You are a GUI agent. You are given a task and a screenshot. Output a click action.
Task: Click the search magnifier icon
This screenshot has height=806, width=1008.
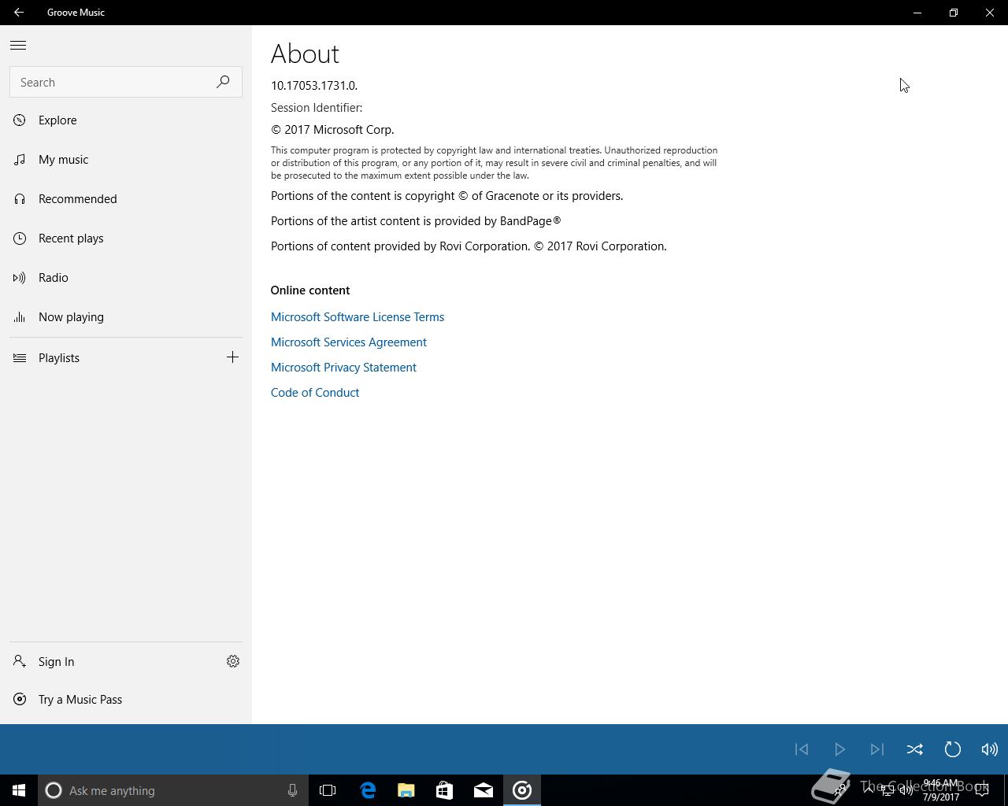(x=223, y=82)
